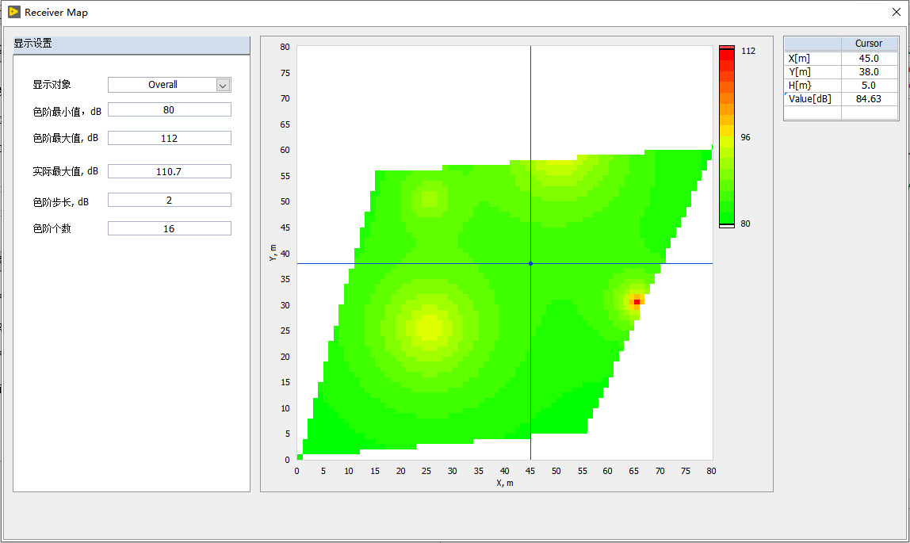The image size is (910, 543).
Task: Click the H[m] value cell 5.0
Action: pos(869,86)
